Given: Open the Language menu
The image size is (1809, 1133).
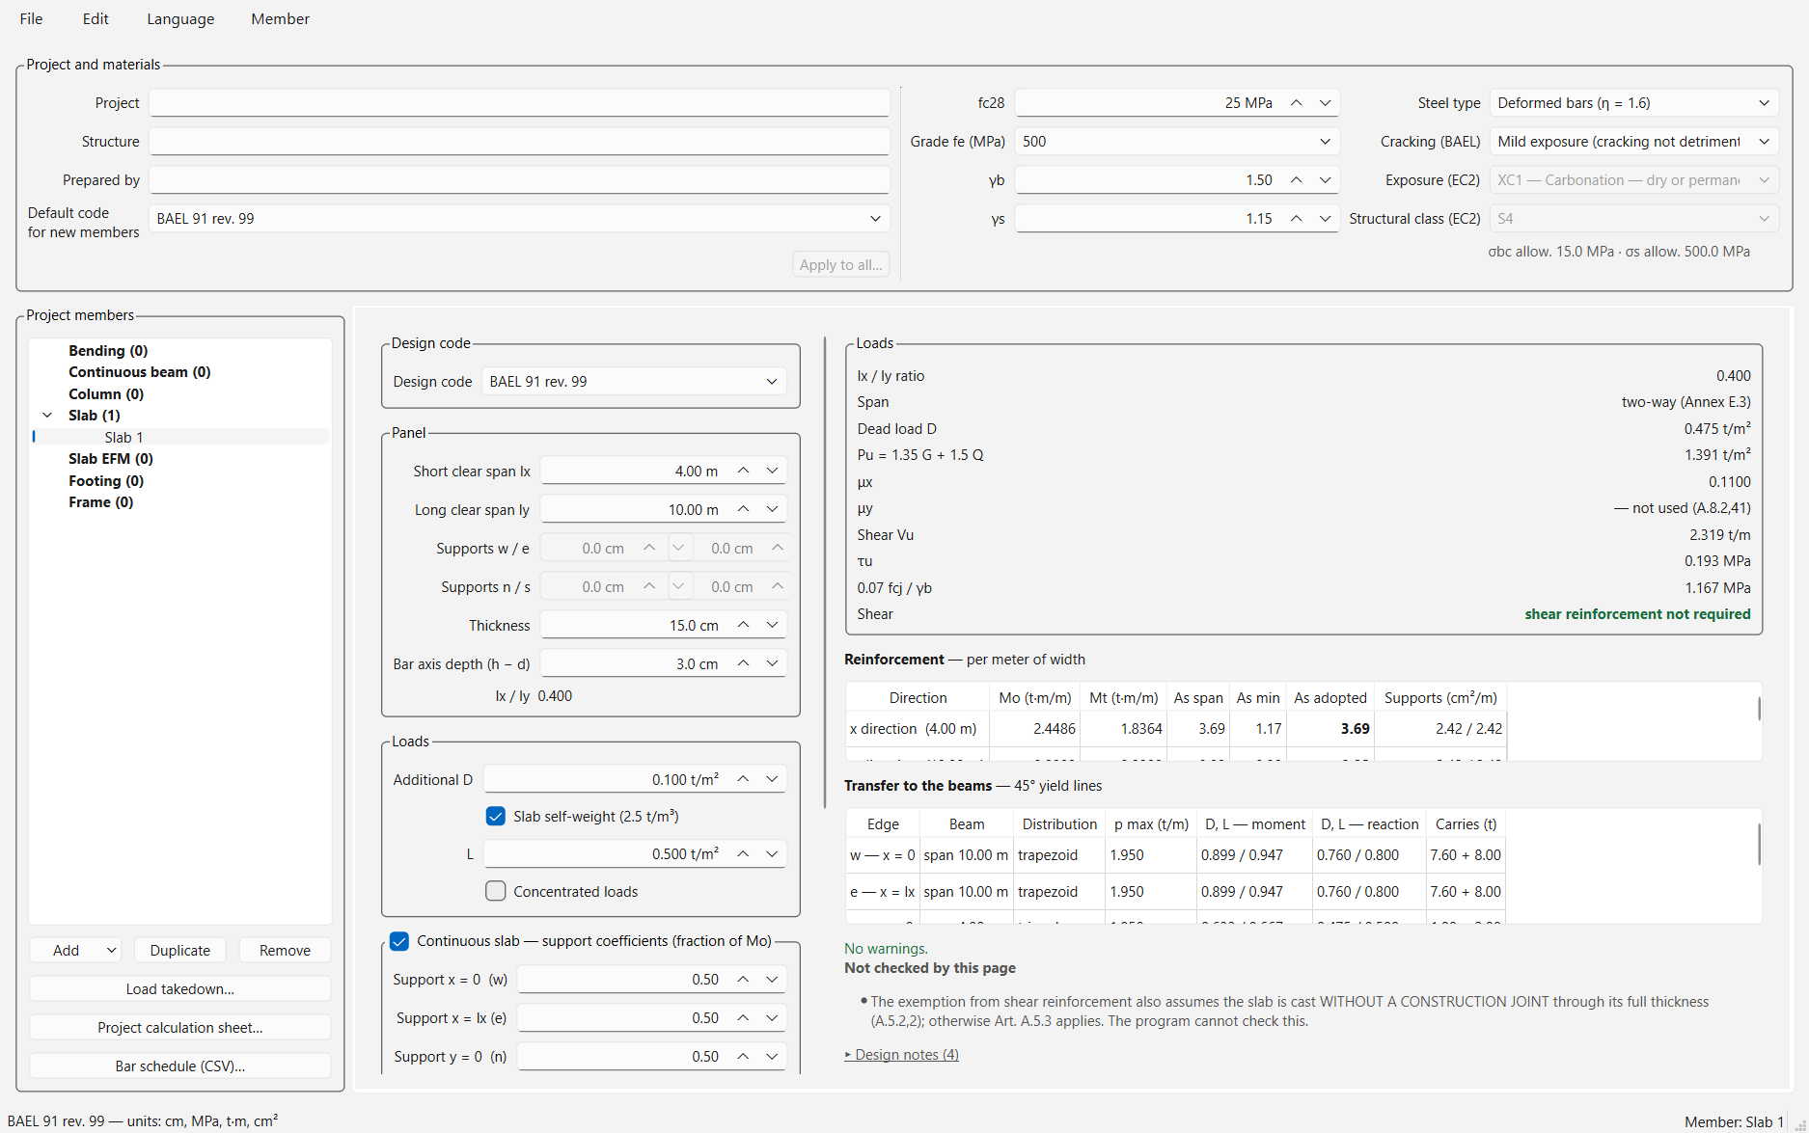Looking at the screenshot, I should [180, 19].
